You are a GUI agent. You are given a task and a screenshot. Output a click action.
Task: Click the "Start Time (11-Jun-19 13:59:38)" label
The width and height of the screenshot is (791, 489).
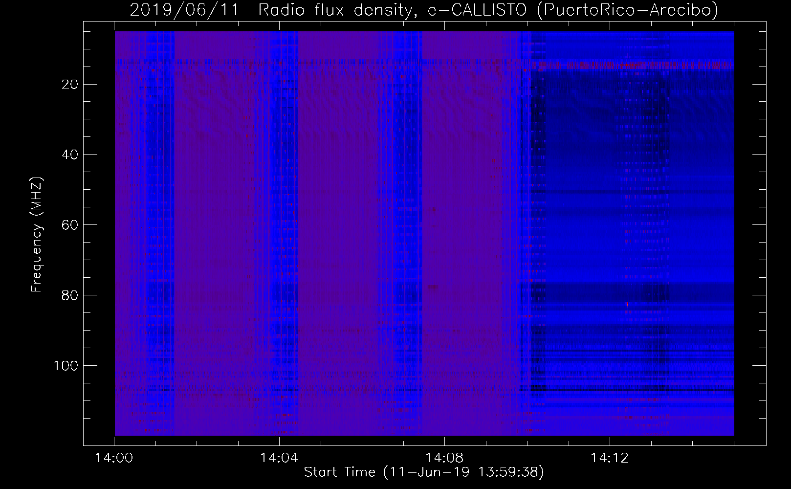[x=424, y=472]
